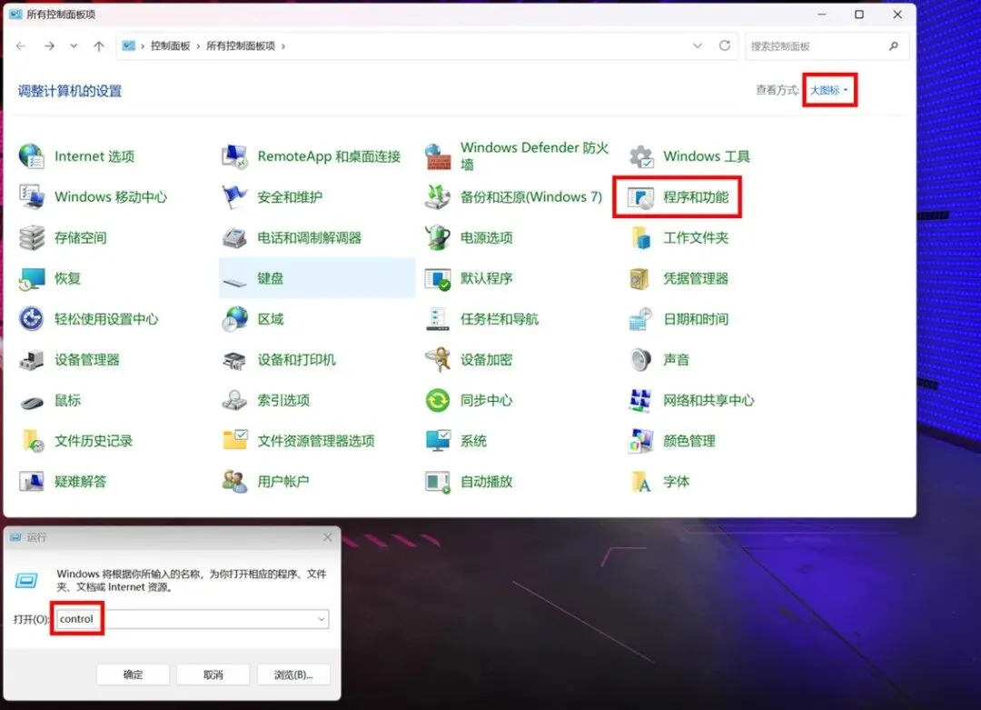This screenshot has height=710, width=981.
Task: Open the 设备管理器 icon
Action: coord(31,359)
